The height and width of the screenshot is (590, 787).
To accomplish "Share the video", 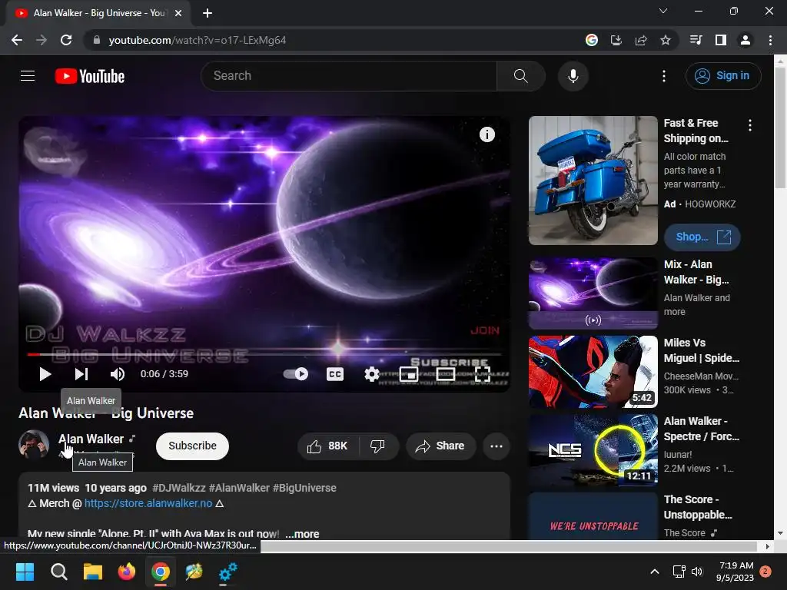I will point(440,446).
